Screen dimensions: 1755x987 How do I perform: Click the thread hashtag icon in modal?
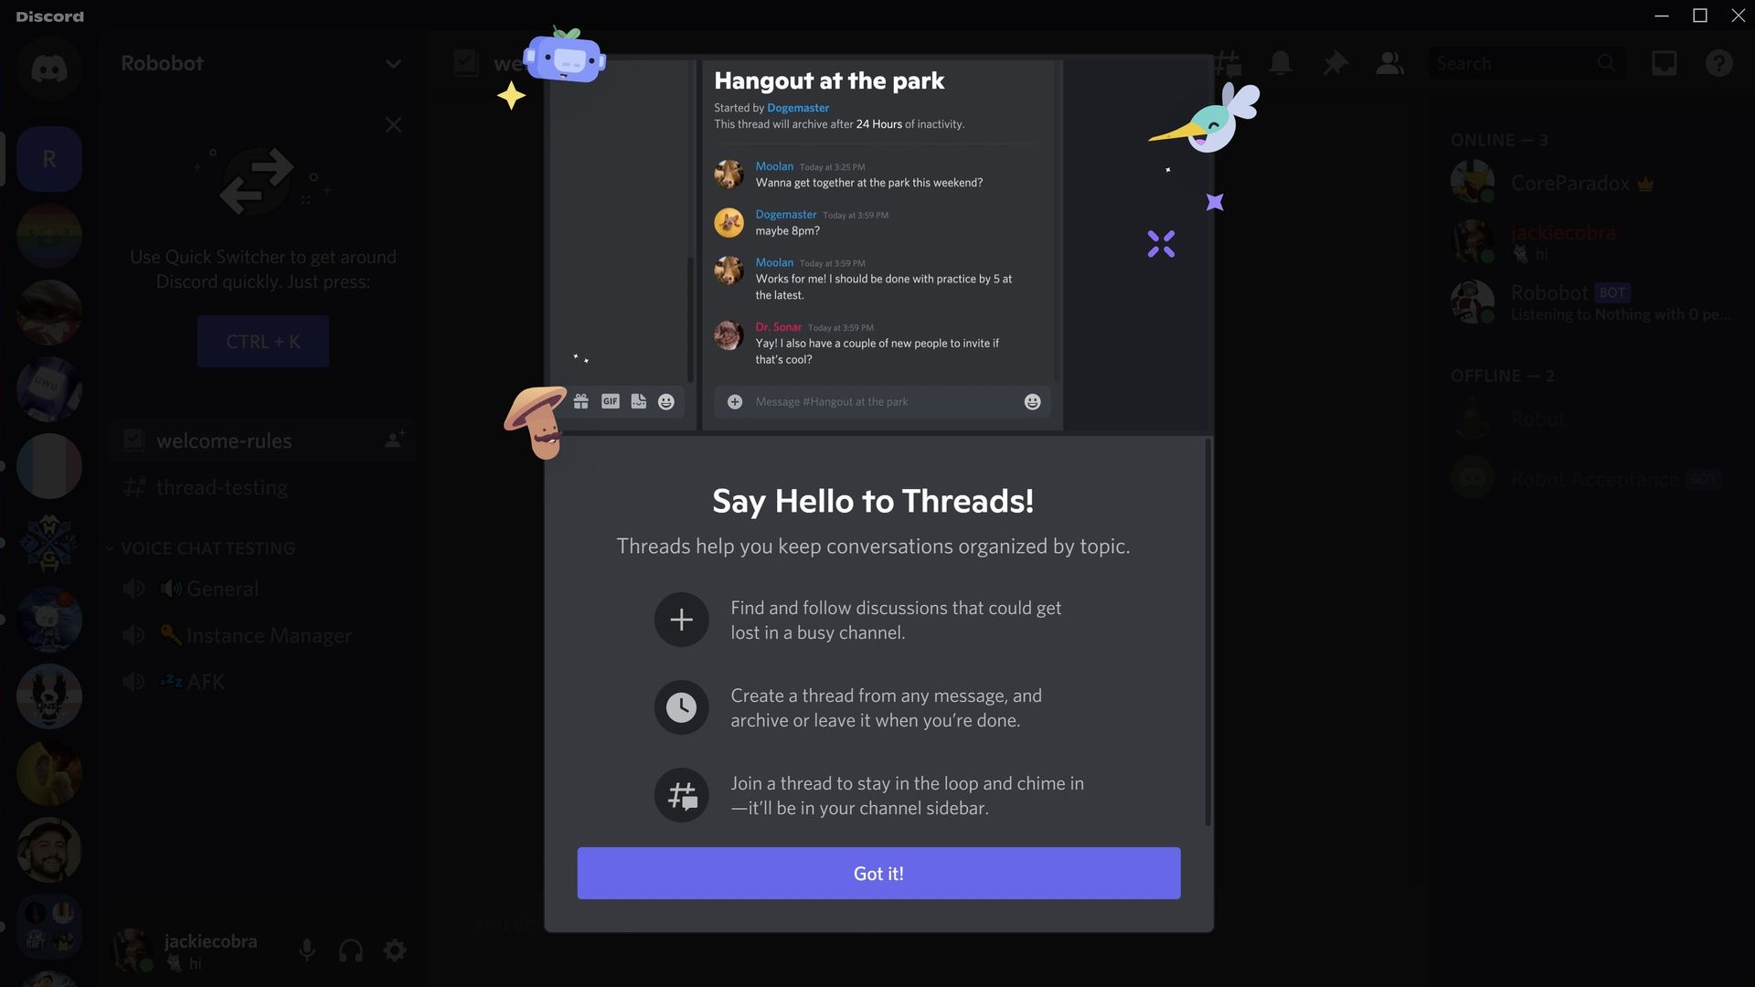coord(680,794)
